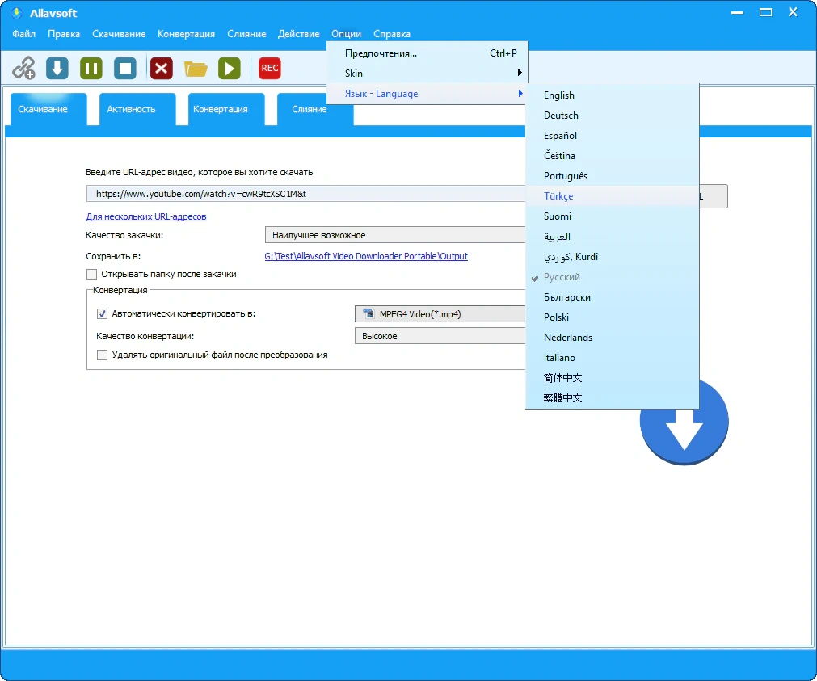817x681 pixels.
Task: Switch to the Скачивание tab
Action: (48, 109)
